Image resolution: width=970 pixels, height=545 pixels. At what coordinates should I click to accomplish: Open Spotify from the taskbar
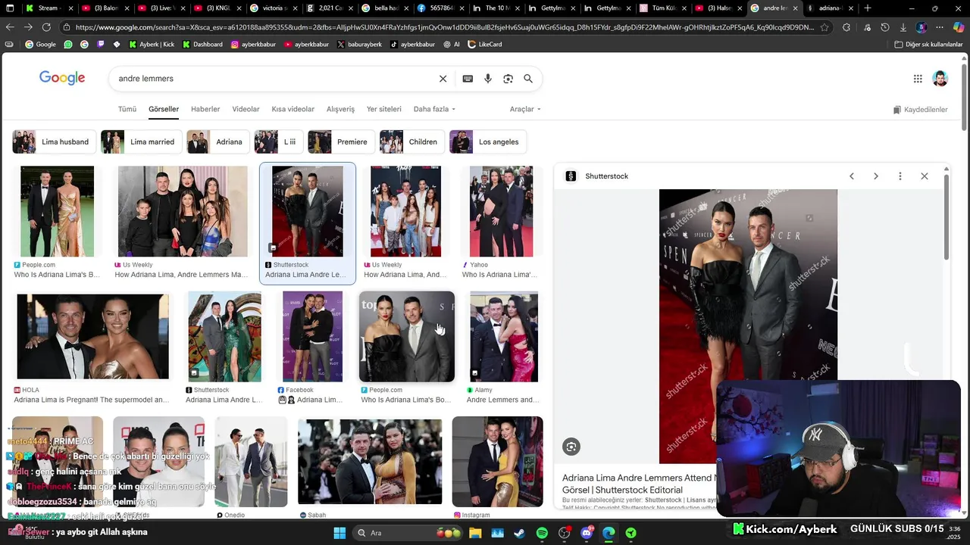coord(542,533)
